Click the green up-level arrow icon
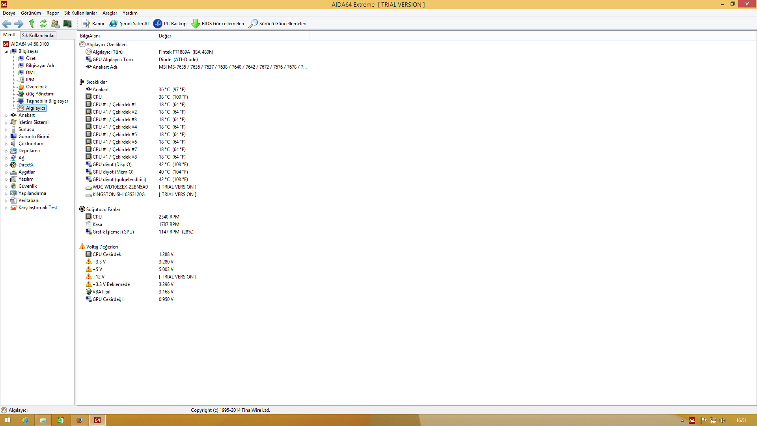This screenshot has height=426, width=757. 32,24
